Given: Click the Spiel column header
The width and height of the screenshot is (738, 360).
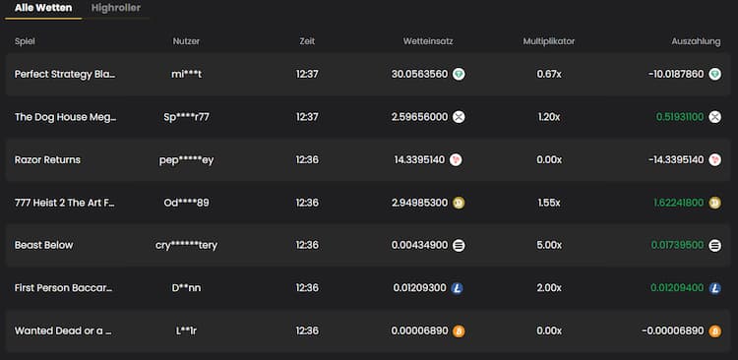Looking at the screenshot, I should (x=25, y=41).
